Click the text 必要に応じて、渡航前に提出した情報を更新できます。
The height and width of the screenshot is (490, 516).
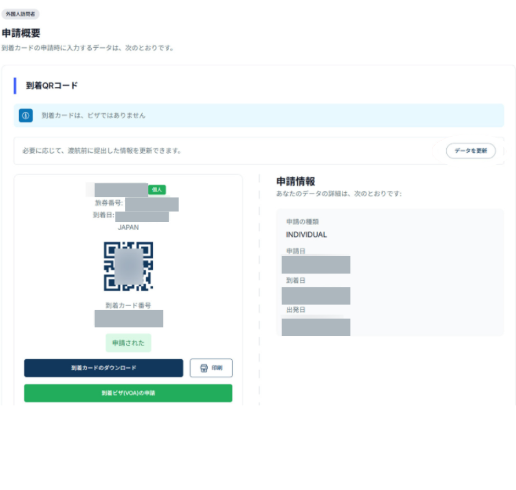102,151
